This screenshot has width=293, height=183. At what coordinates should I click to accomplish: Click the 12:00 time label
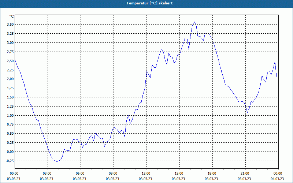[146, 173]
